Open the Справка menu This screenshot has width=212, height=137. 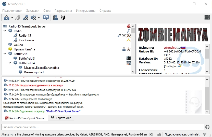105,11
